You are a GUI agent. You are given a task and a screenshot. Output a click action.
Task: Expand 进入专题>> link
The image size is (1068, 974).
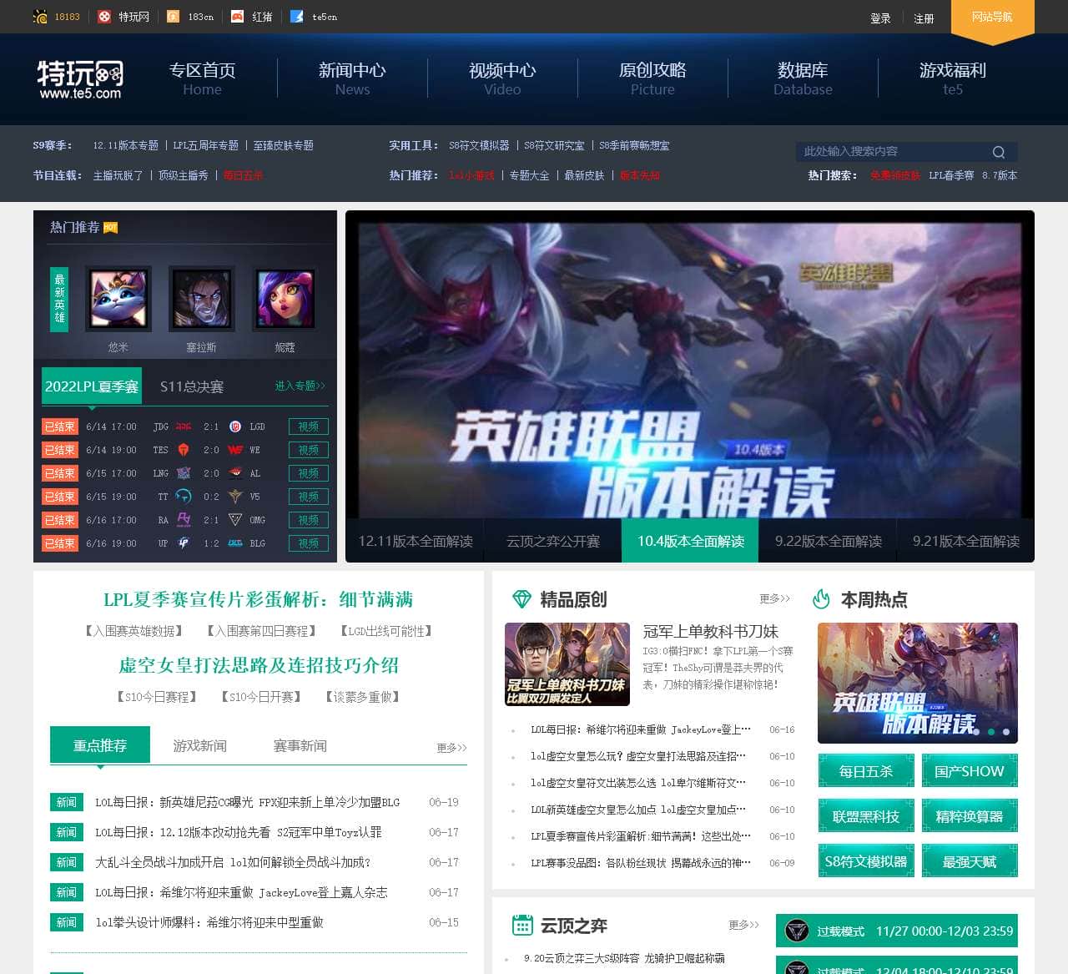(x=300, y=386)
